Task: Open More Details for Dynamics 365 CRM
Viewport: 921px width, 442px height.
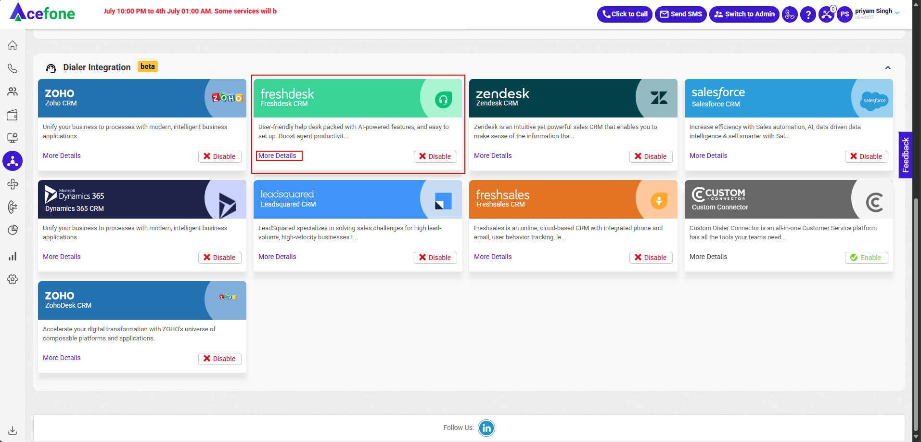Action: point(62,257)
